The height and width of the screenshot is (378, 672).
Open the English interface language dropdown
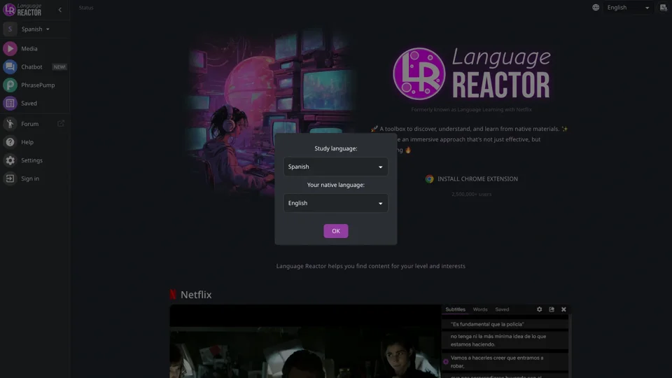(628, 7)
